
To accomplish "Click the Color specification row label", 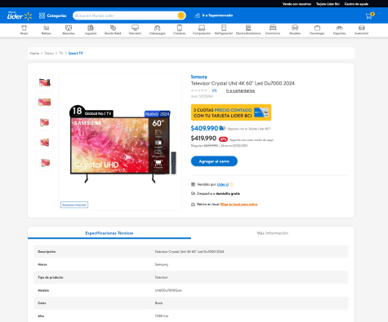I will pyautogui.click(x=42, y=303).
